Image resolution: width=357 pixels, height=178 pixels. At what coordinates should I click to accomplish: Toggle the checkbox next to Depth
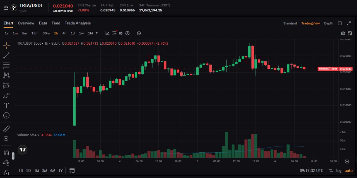[x=340, y=23]
